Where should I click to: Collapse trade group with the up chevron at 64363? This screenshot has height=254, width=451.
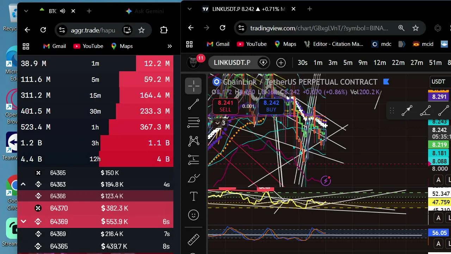(x=23, y=184)
